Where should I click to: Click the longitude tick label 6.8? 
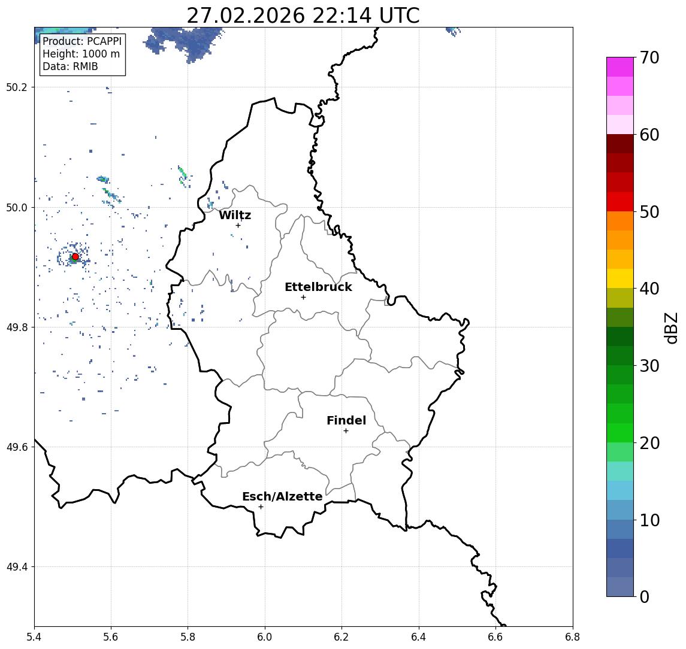pyautogui.click(x=573, y=637)
